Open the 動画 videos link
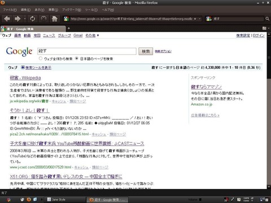 coord(27,36)
